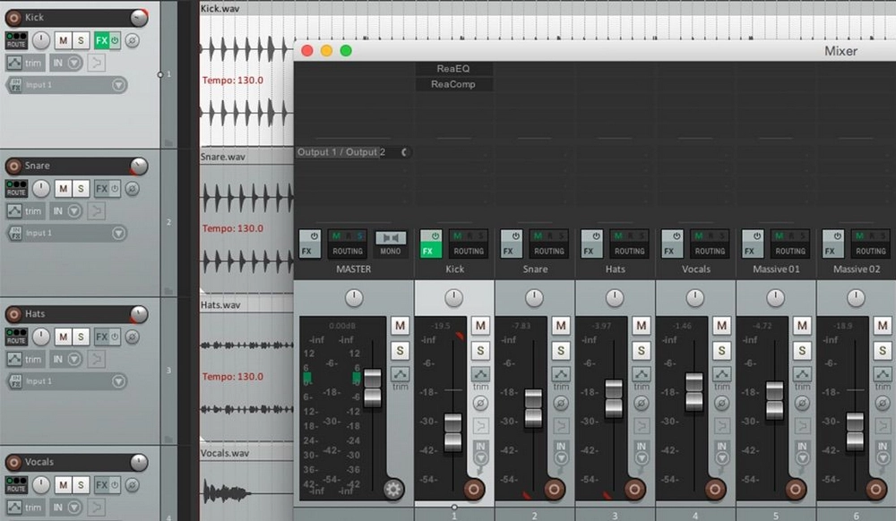Solo the Kick track in track panel
This screenshot has width=896, height=521.
[81, 40]
